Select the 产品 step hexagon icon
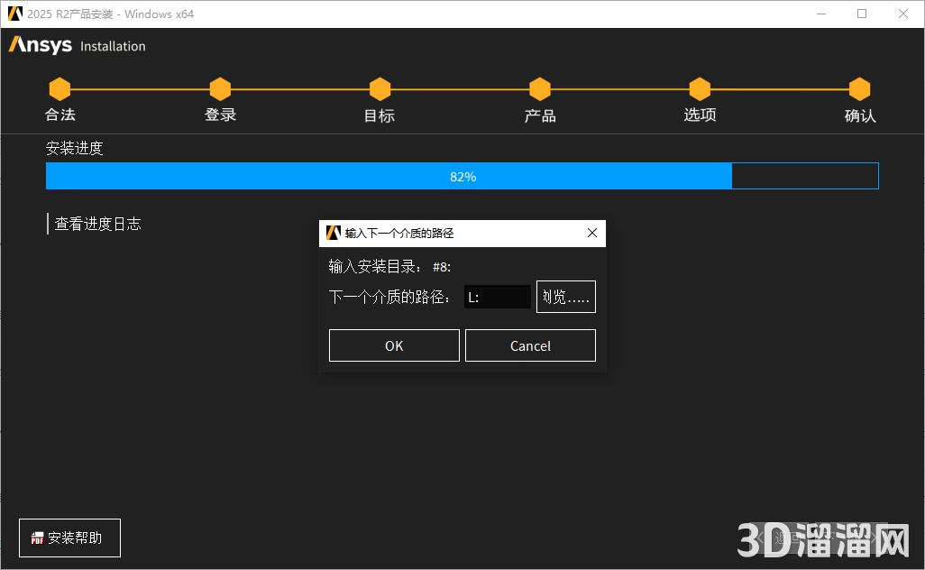The image size is (925, 570). (x=539, y=88)
